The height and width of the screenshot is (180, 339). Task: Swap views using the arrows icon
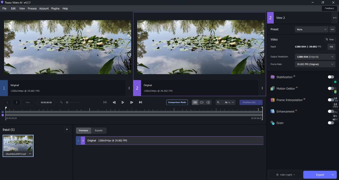[x=334, y=18]
